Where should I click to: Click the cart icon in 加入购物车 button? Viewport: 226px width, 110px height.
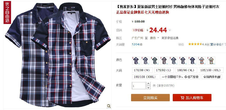[182, 98]
